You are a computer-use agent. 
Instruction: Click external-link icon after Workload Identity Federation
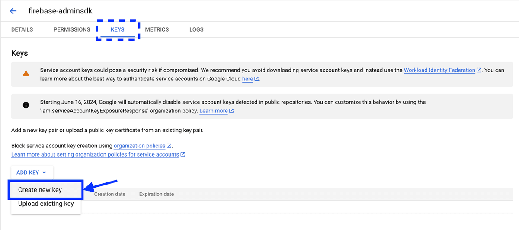point(479,70)
